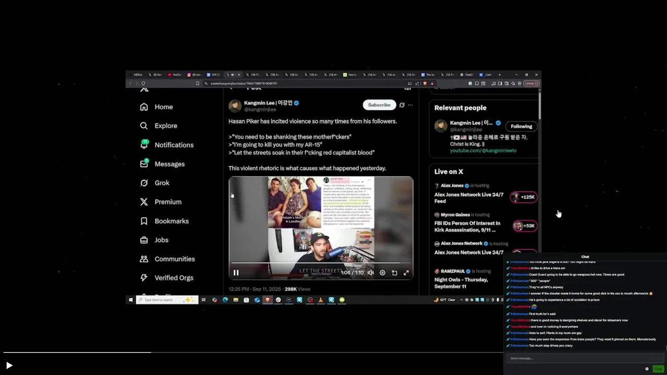Click the Windows Start button
Screen dimensions: 667x375
(x=131, y=300)
